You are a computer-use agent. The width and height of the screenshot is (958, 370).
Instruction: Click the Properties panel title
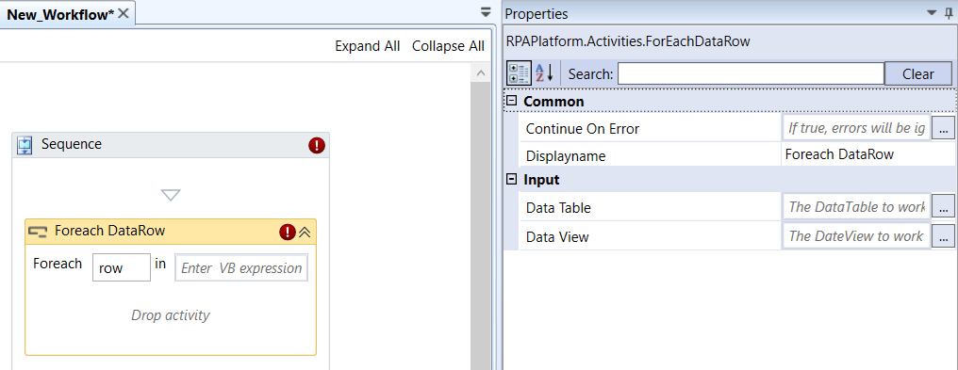tap(537, 13)
